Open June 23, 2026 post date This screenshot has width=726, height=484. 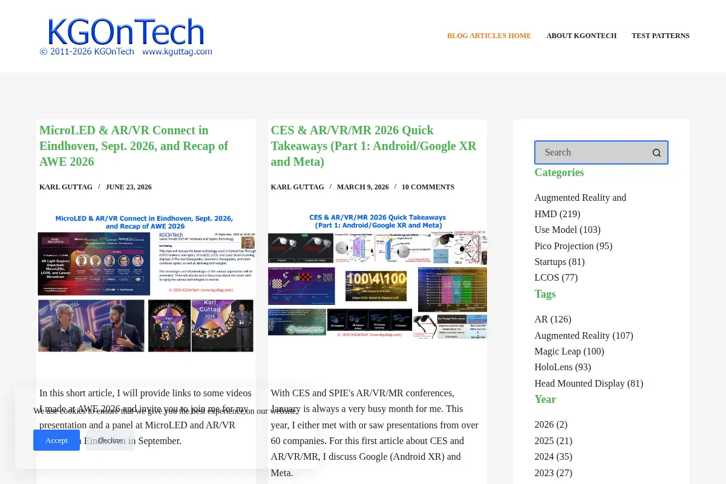(129, 187)
